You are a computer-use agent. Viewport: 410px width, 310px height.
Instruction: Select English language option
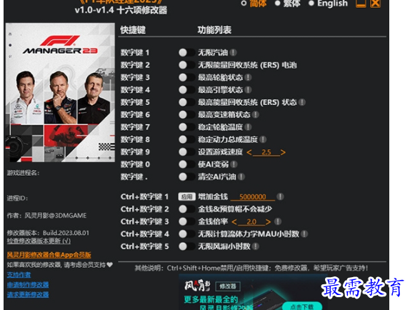pos(328,4)
